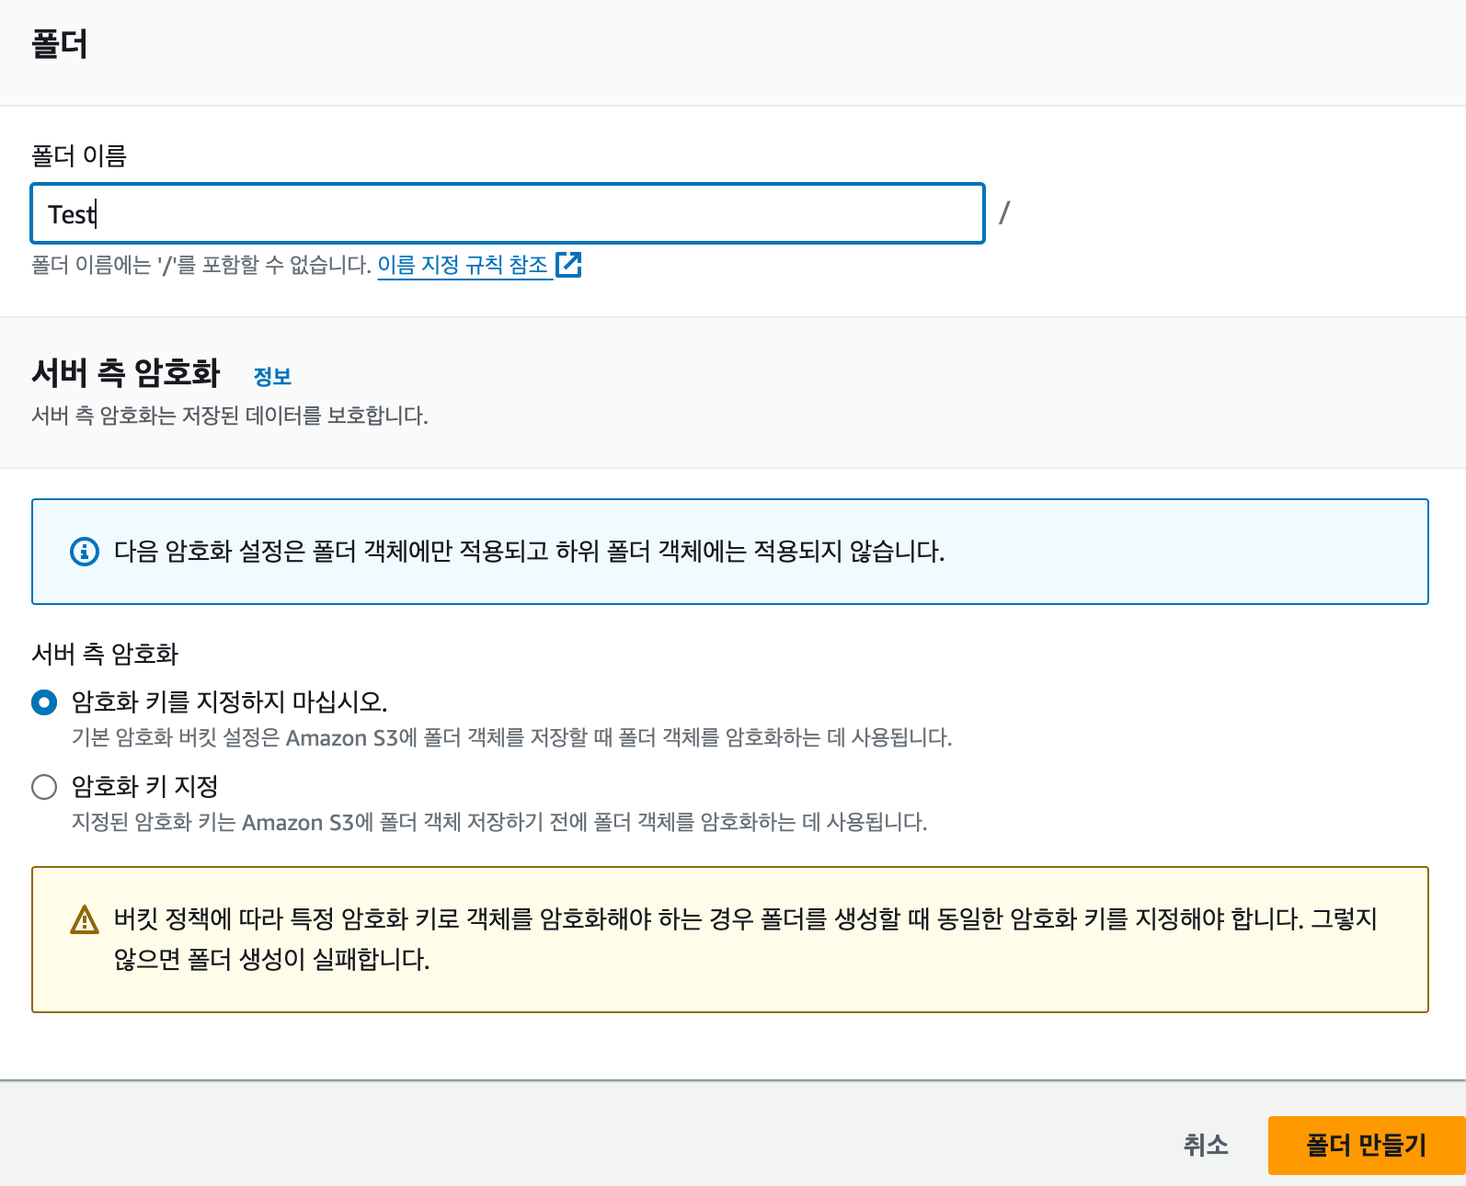1466x1186 pixels.
Task: Click the trailing slash after the name field
Action: [x=1004, y=213]
